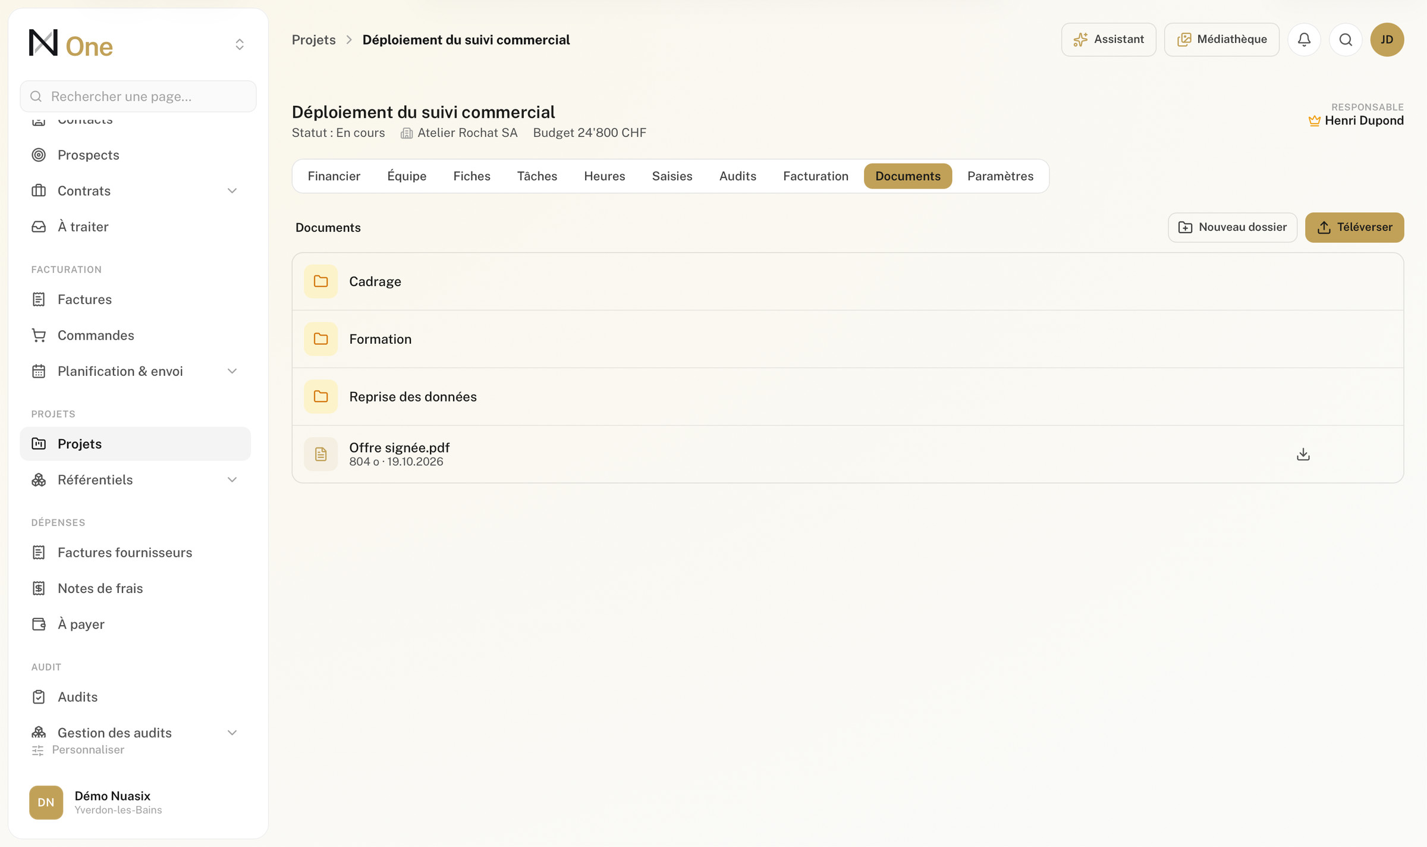
Task: Expand the Contrats submenu chevron
Action: point(232,191)
